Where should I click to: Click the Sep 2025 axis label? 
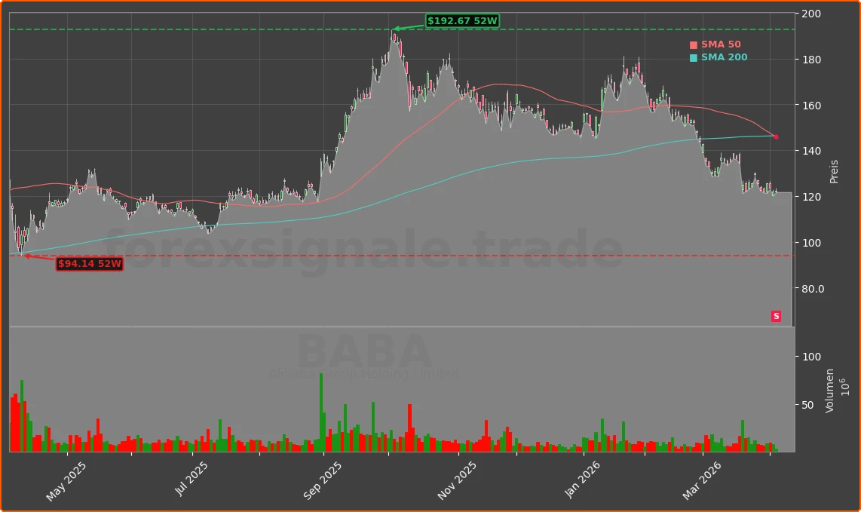[x=323, y=480]
